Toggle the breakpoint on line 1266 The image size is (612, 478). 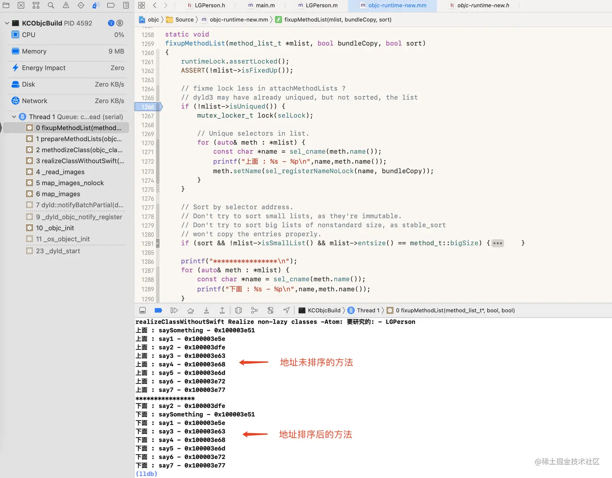(x=148, y=107)
